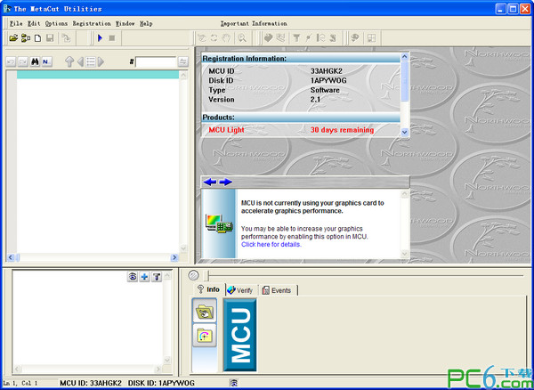Click the blue plus icon
The height and width of the screenshot is (390, 534).
144,277
